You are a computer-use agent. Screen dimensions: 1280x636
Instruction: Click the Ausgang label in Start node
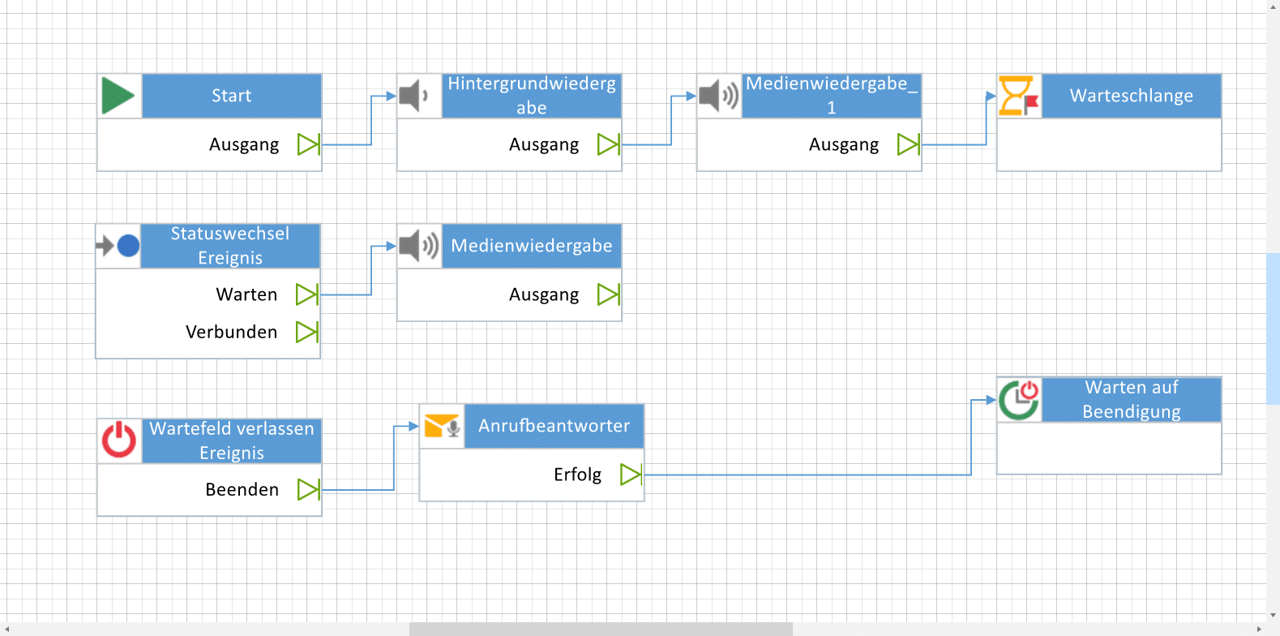click(244, 144)
